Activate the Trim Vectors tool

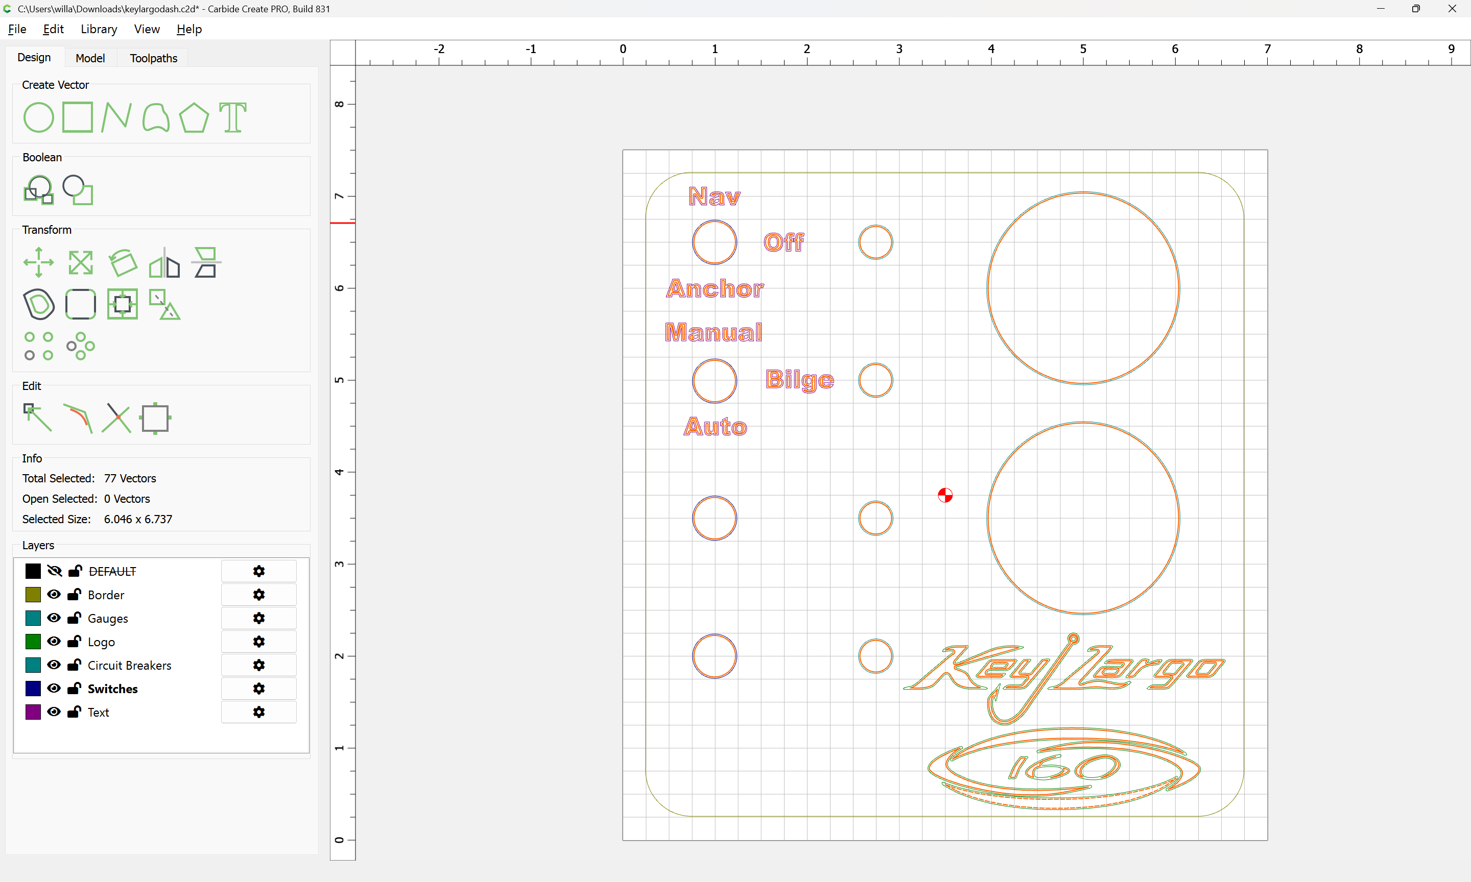78,419
